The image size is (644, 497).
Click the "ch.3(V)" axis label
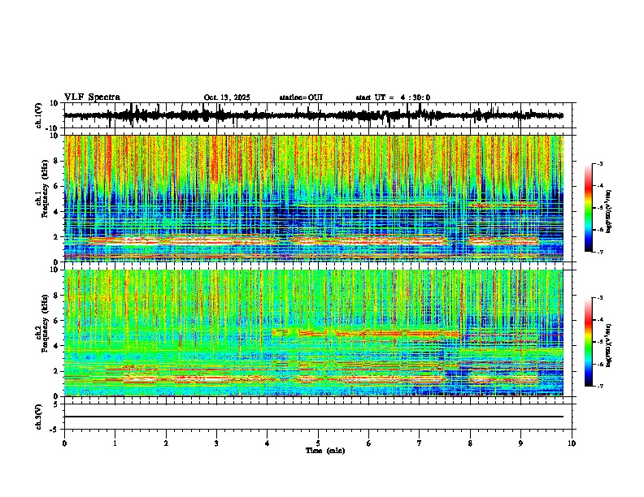(39, 417)
